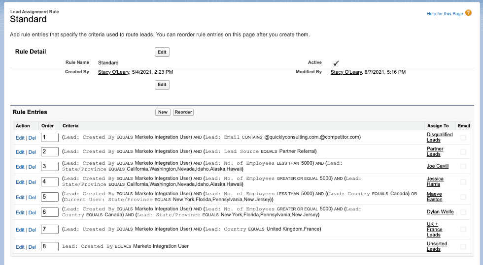Image resolution: width=483 pixels, height=265 pixels.
Task: Open Dylan Wolfe assignee link
Action: click(440, 212)
